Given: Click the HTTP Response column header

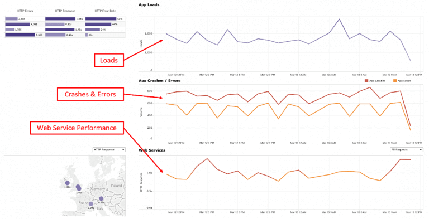Looking at the screenshot, I should click(65, 11).
